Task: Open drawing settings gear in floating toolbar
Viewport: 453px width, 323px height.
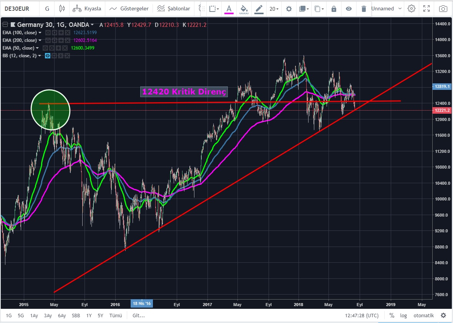Action: coord(289,8)
